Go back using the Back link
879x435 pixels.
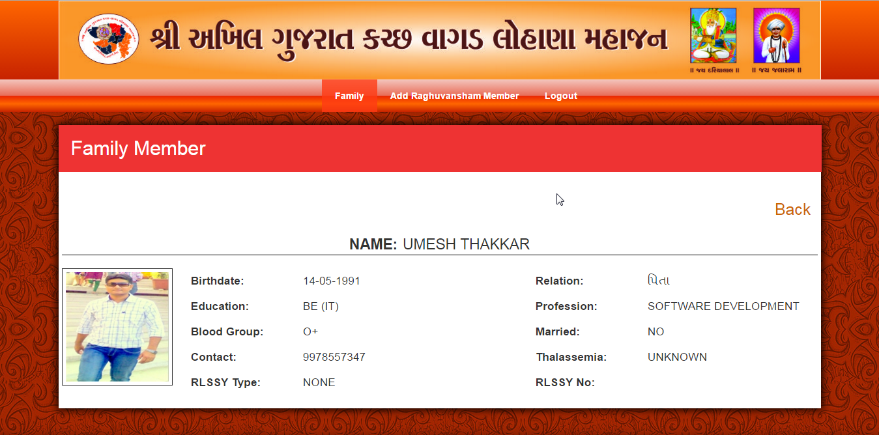[x=792, y=209]
